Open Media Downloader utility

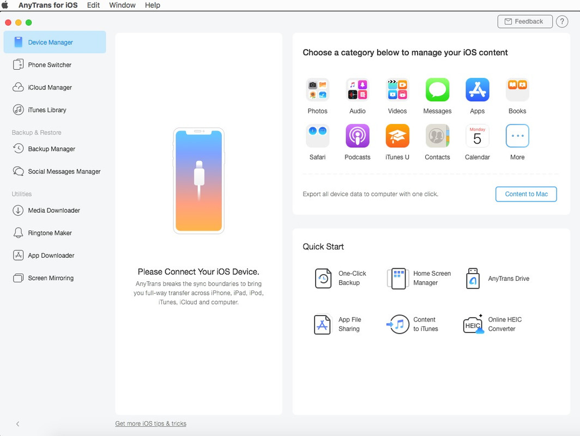(x=55, y=210)
